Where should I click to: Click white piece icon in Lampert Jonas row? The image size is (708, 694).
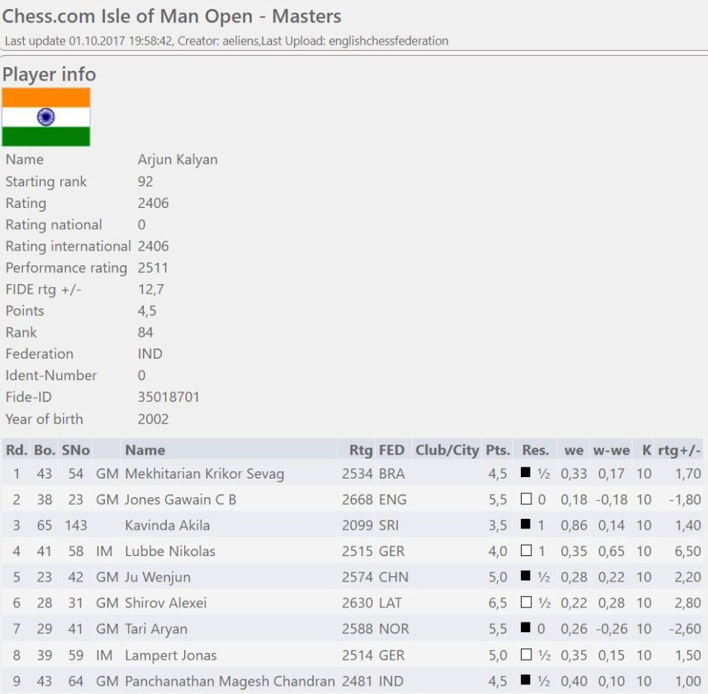tap(525, 655)
